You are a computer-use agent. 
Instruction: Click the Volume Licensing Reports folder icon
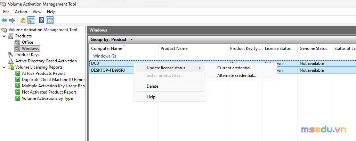(11, 67)
